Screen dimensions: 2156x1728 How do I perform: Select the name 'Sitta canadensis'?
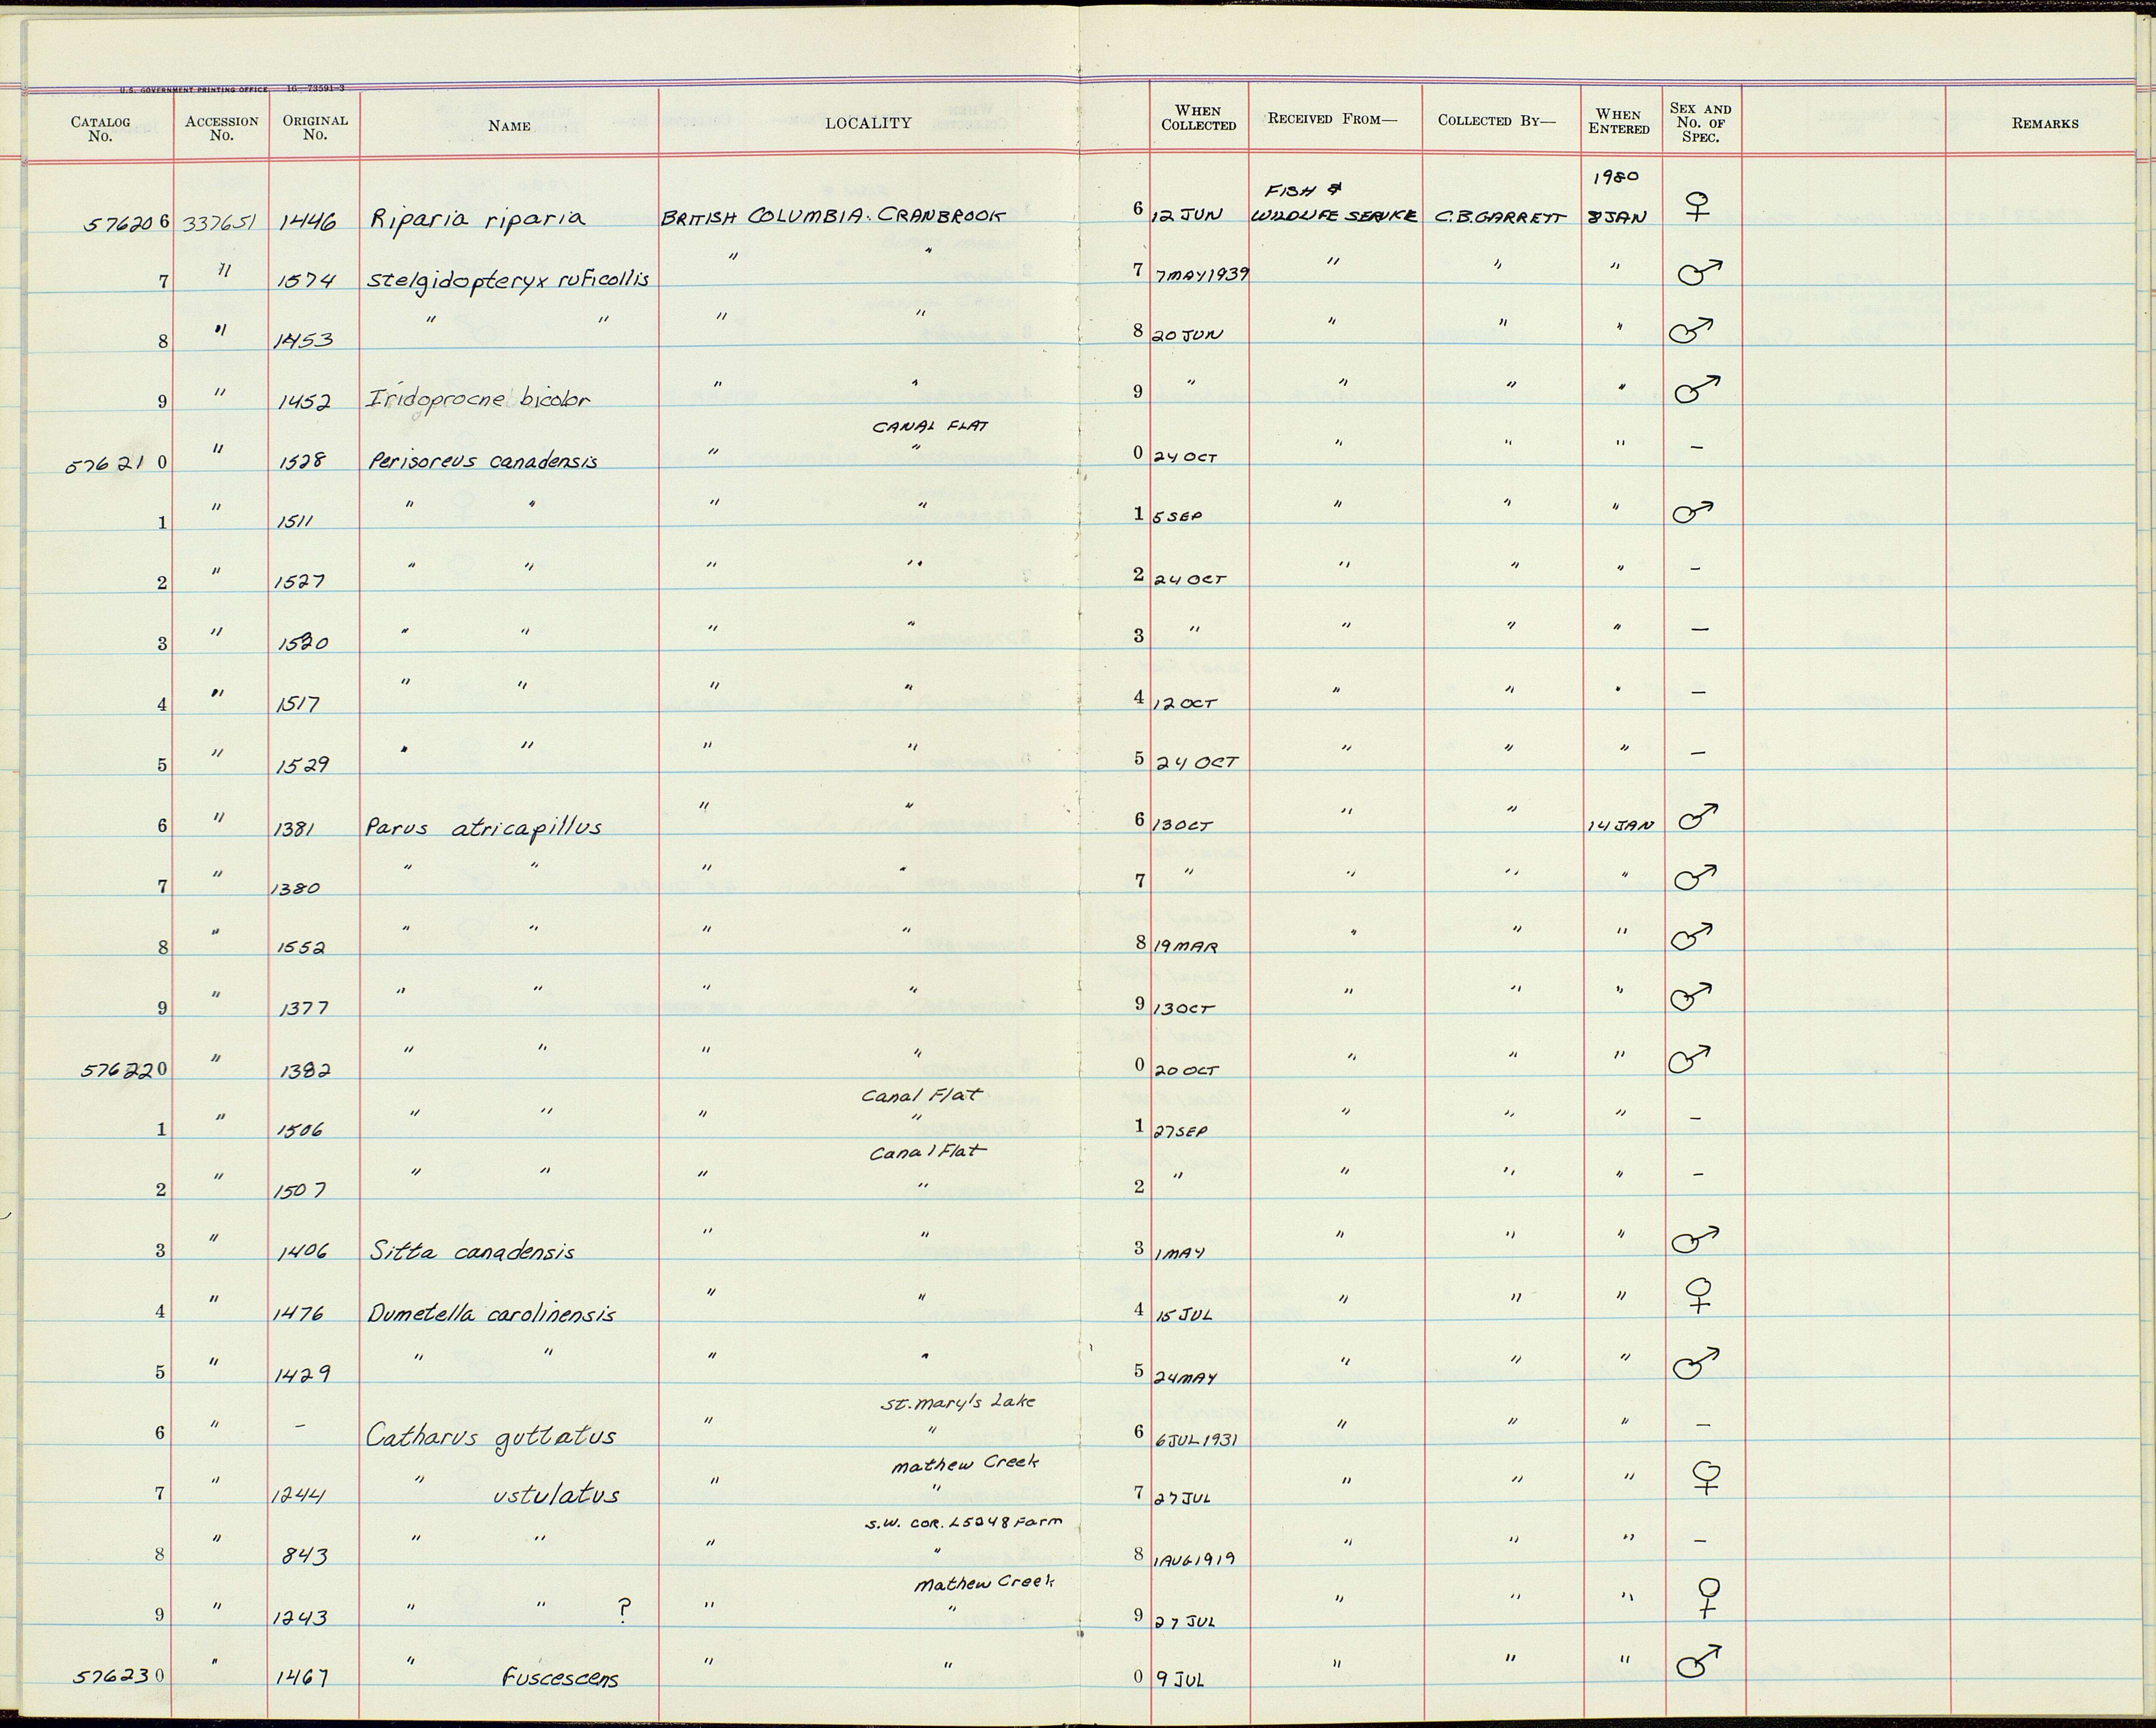point(472,1250)
